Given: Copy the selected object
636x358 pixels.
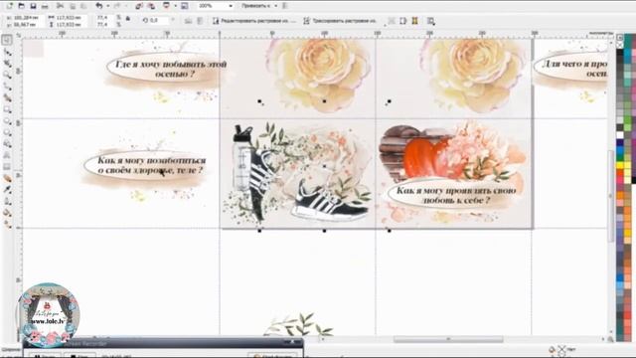Looking at the screenshot, I should (74, 6).
